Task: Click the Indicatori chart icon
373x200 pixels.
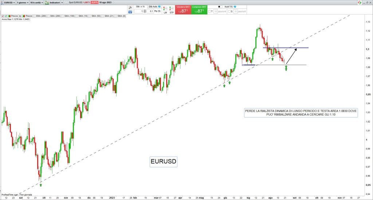Action: pos(47,3)
